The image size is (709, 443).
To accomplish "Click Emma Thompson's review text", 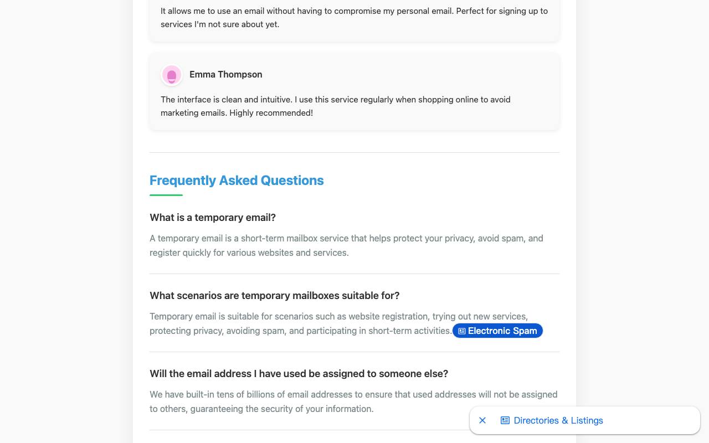I will coord(336,106).
